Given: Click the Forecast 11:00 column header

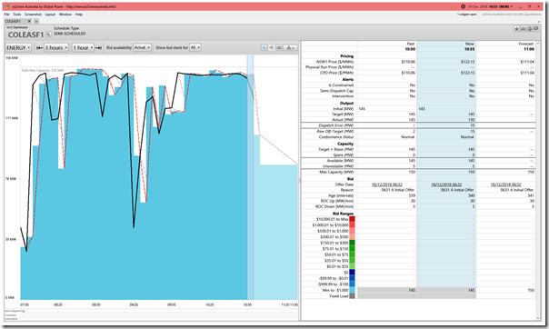Looking at the screenshot, I should [505, 46].
